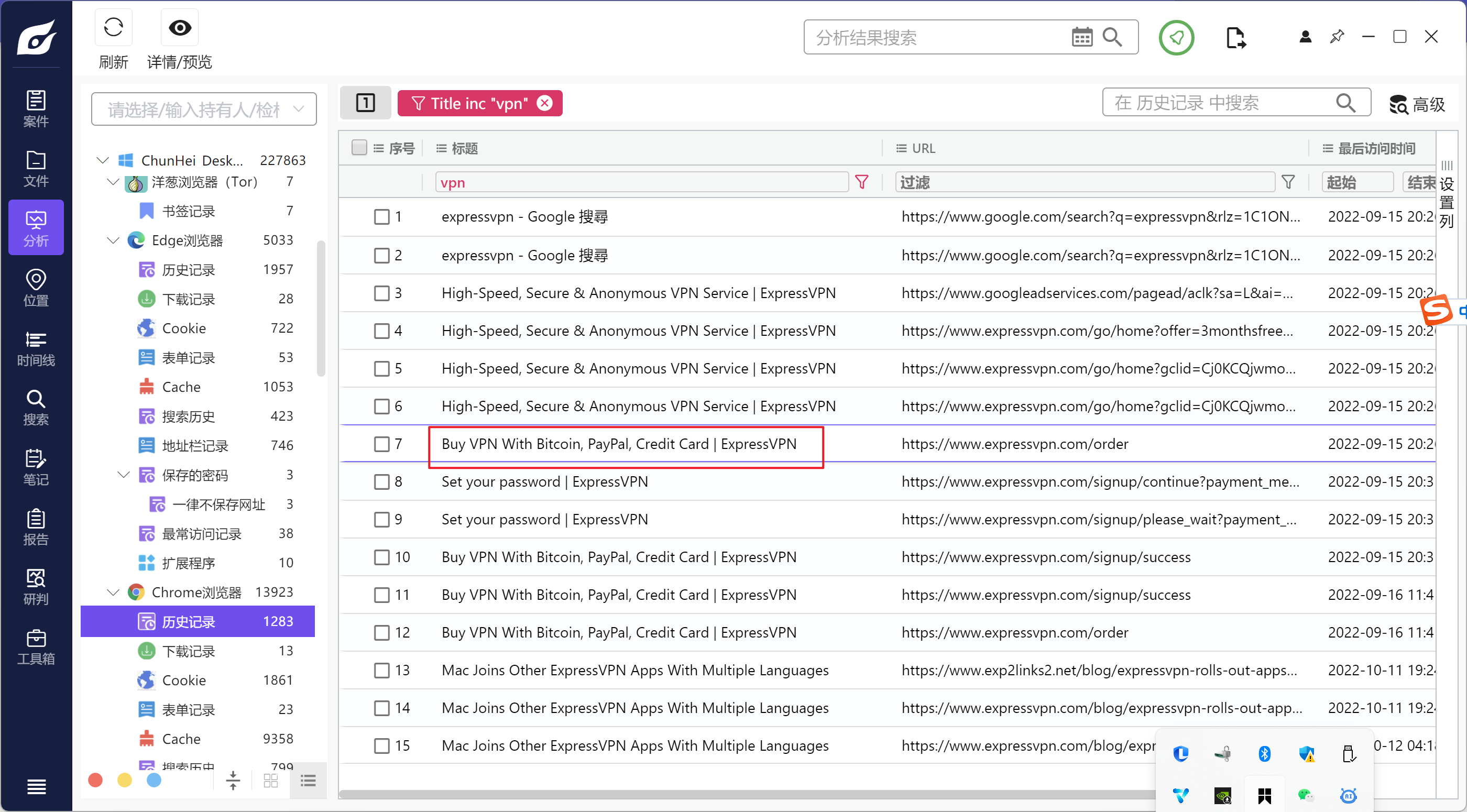Image resolution: width=1467 pixels, height=812 pixels.
Task: Click the WeChat tray icon
Action: click(x=1306, y=795)
